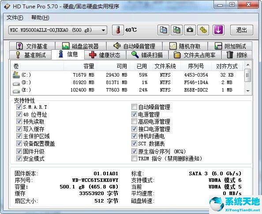
Task: Click the volume list scroll down arrow
Action: [248, 91]
